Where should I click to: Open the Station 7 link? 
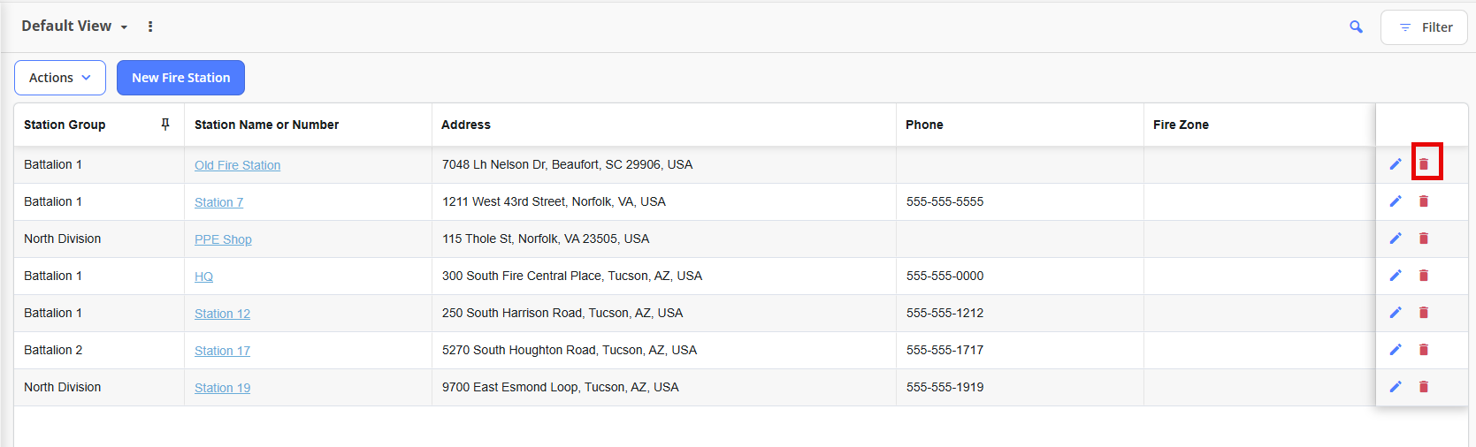pyautogui.click(x=218, y=202)
